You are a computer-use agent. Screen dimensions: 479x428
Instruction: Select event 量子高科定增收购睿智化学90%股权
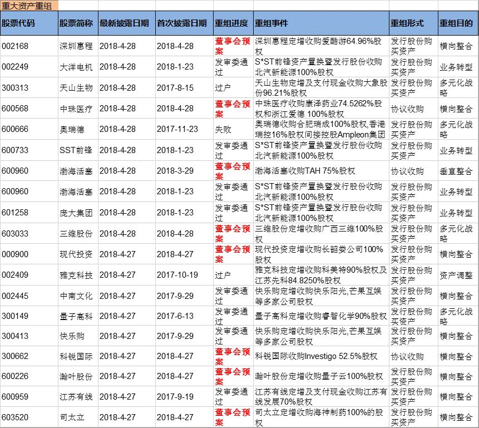[321, 316]
